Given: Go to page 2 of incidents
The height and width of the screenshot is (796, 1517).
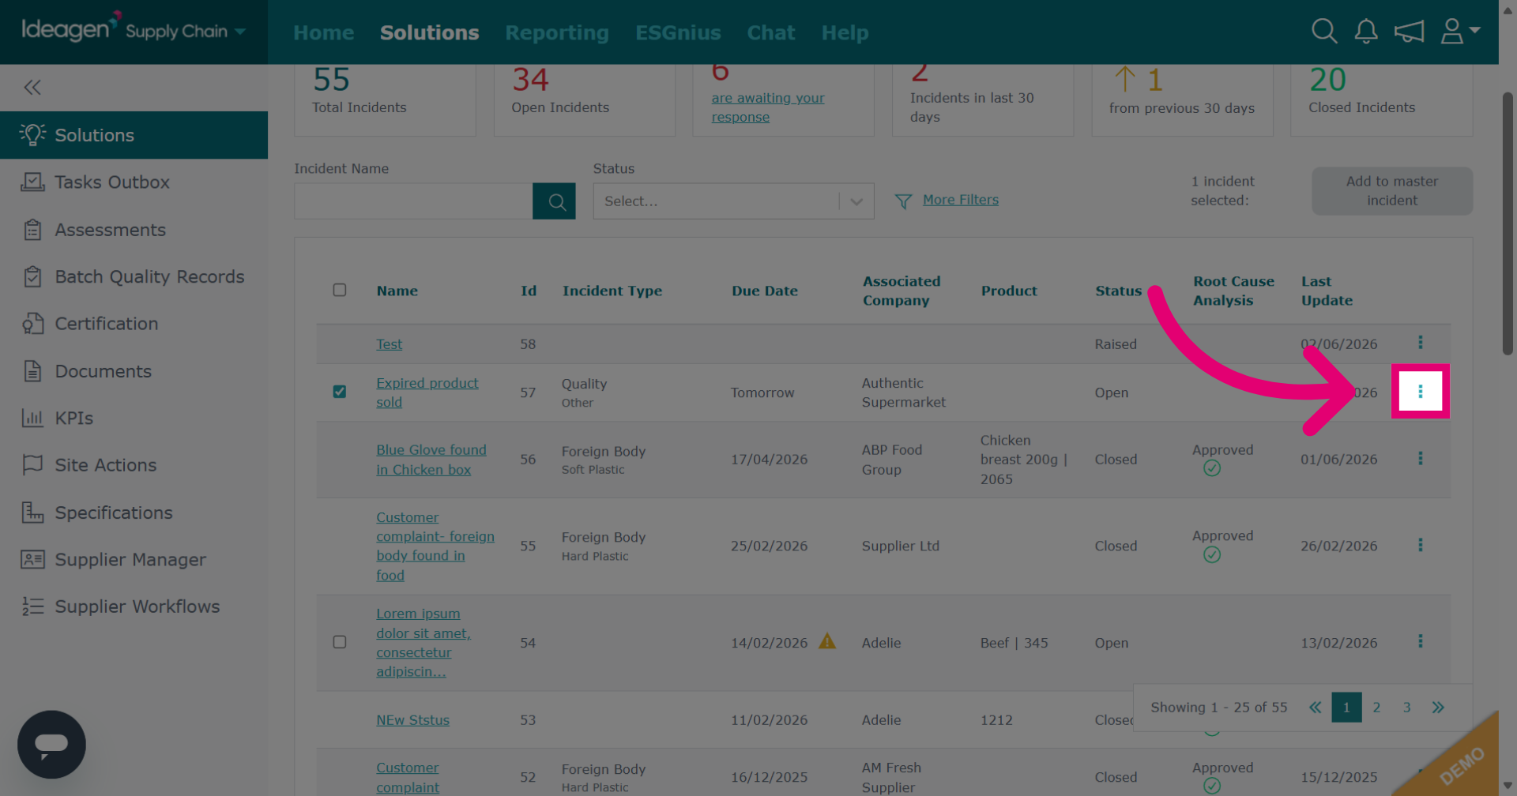Looking at the screenshot, I should pyautogui.click(x=1376, y=708).
